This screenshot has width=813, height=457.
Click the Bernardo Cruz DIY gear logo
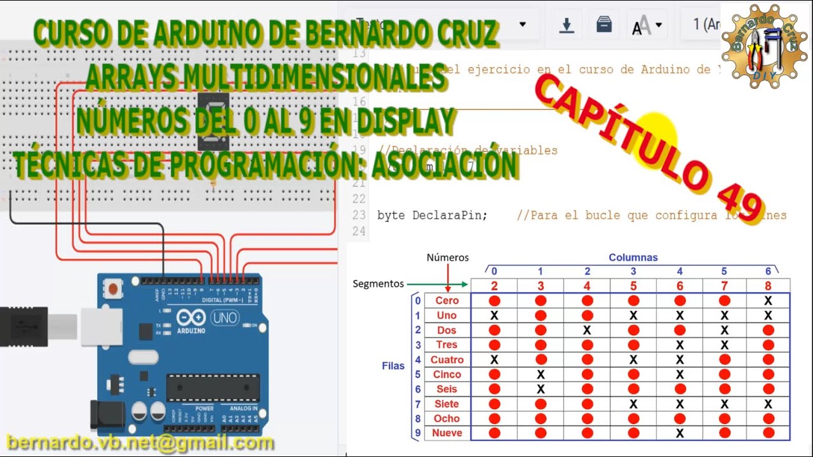point(763,46)
